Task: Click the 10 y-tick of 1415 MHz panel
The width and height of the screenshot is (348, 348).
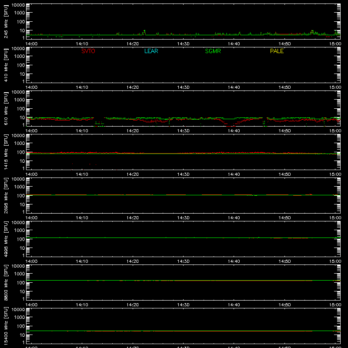Action: [23, 161]
